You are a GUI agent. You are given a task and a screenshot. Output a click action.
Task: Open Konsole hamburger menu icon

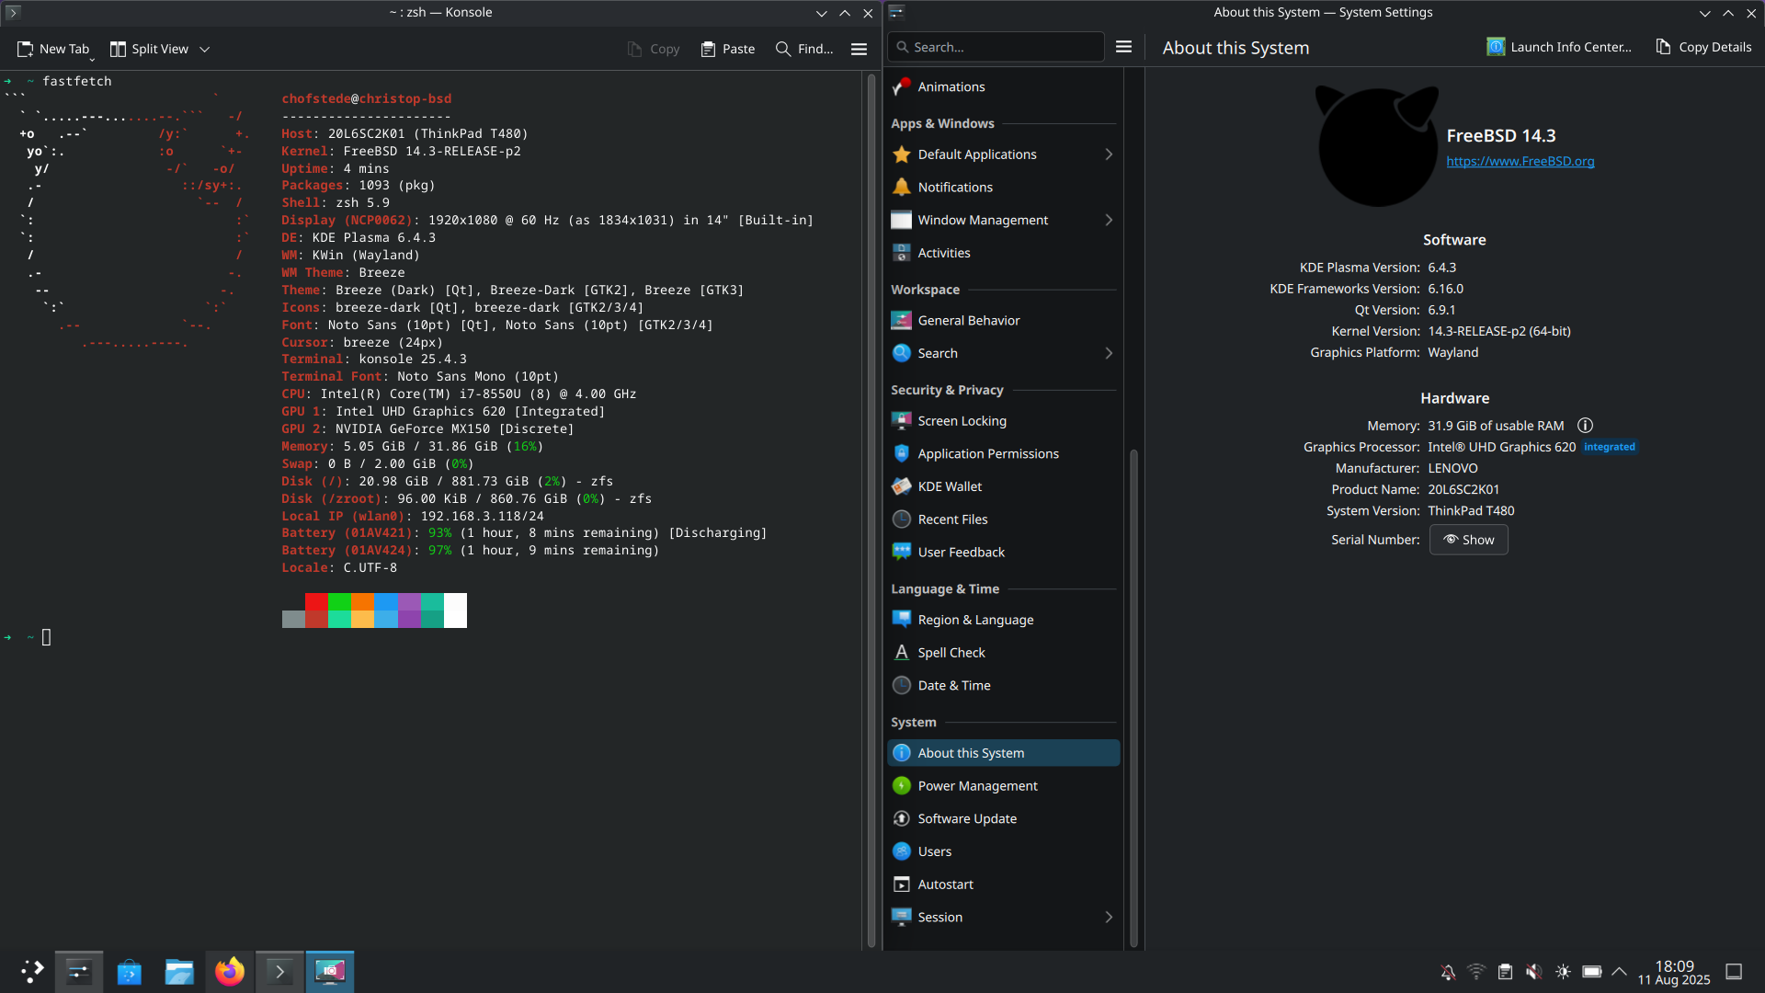coord(859,49)
